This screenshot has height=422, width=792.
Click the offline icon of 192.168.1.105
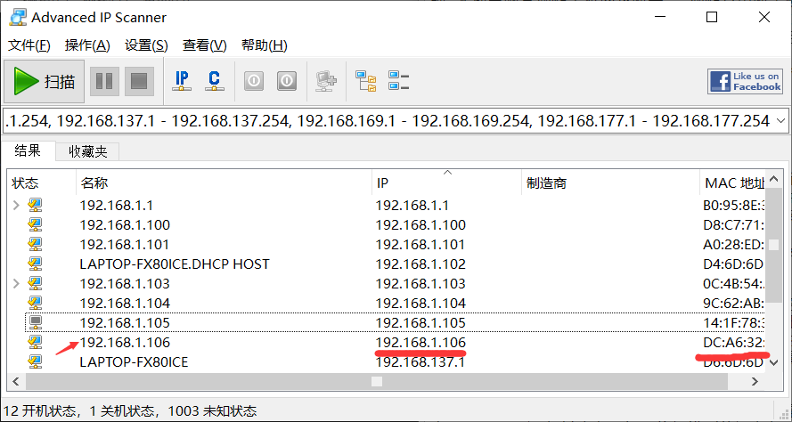[x=35, y=322]
